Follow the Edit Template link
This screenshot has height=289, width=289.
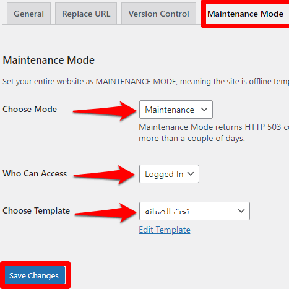pyautogui.click(x=165, y=230)
